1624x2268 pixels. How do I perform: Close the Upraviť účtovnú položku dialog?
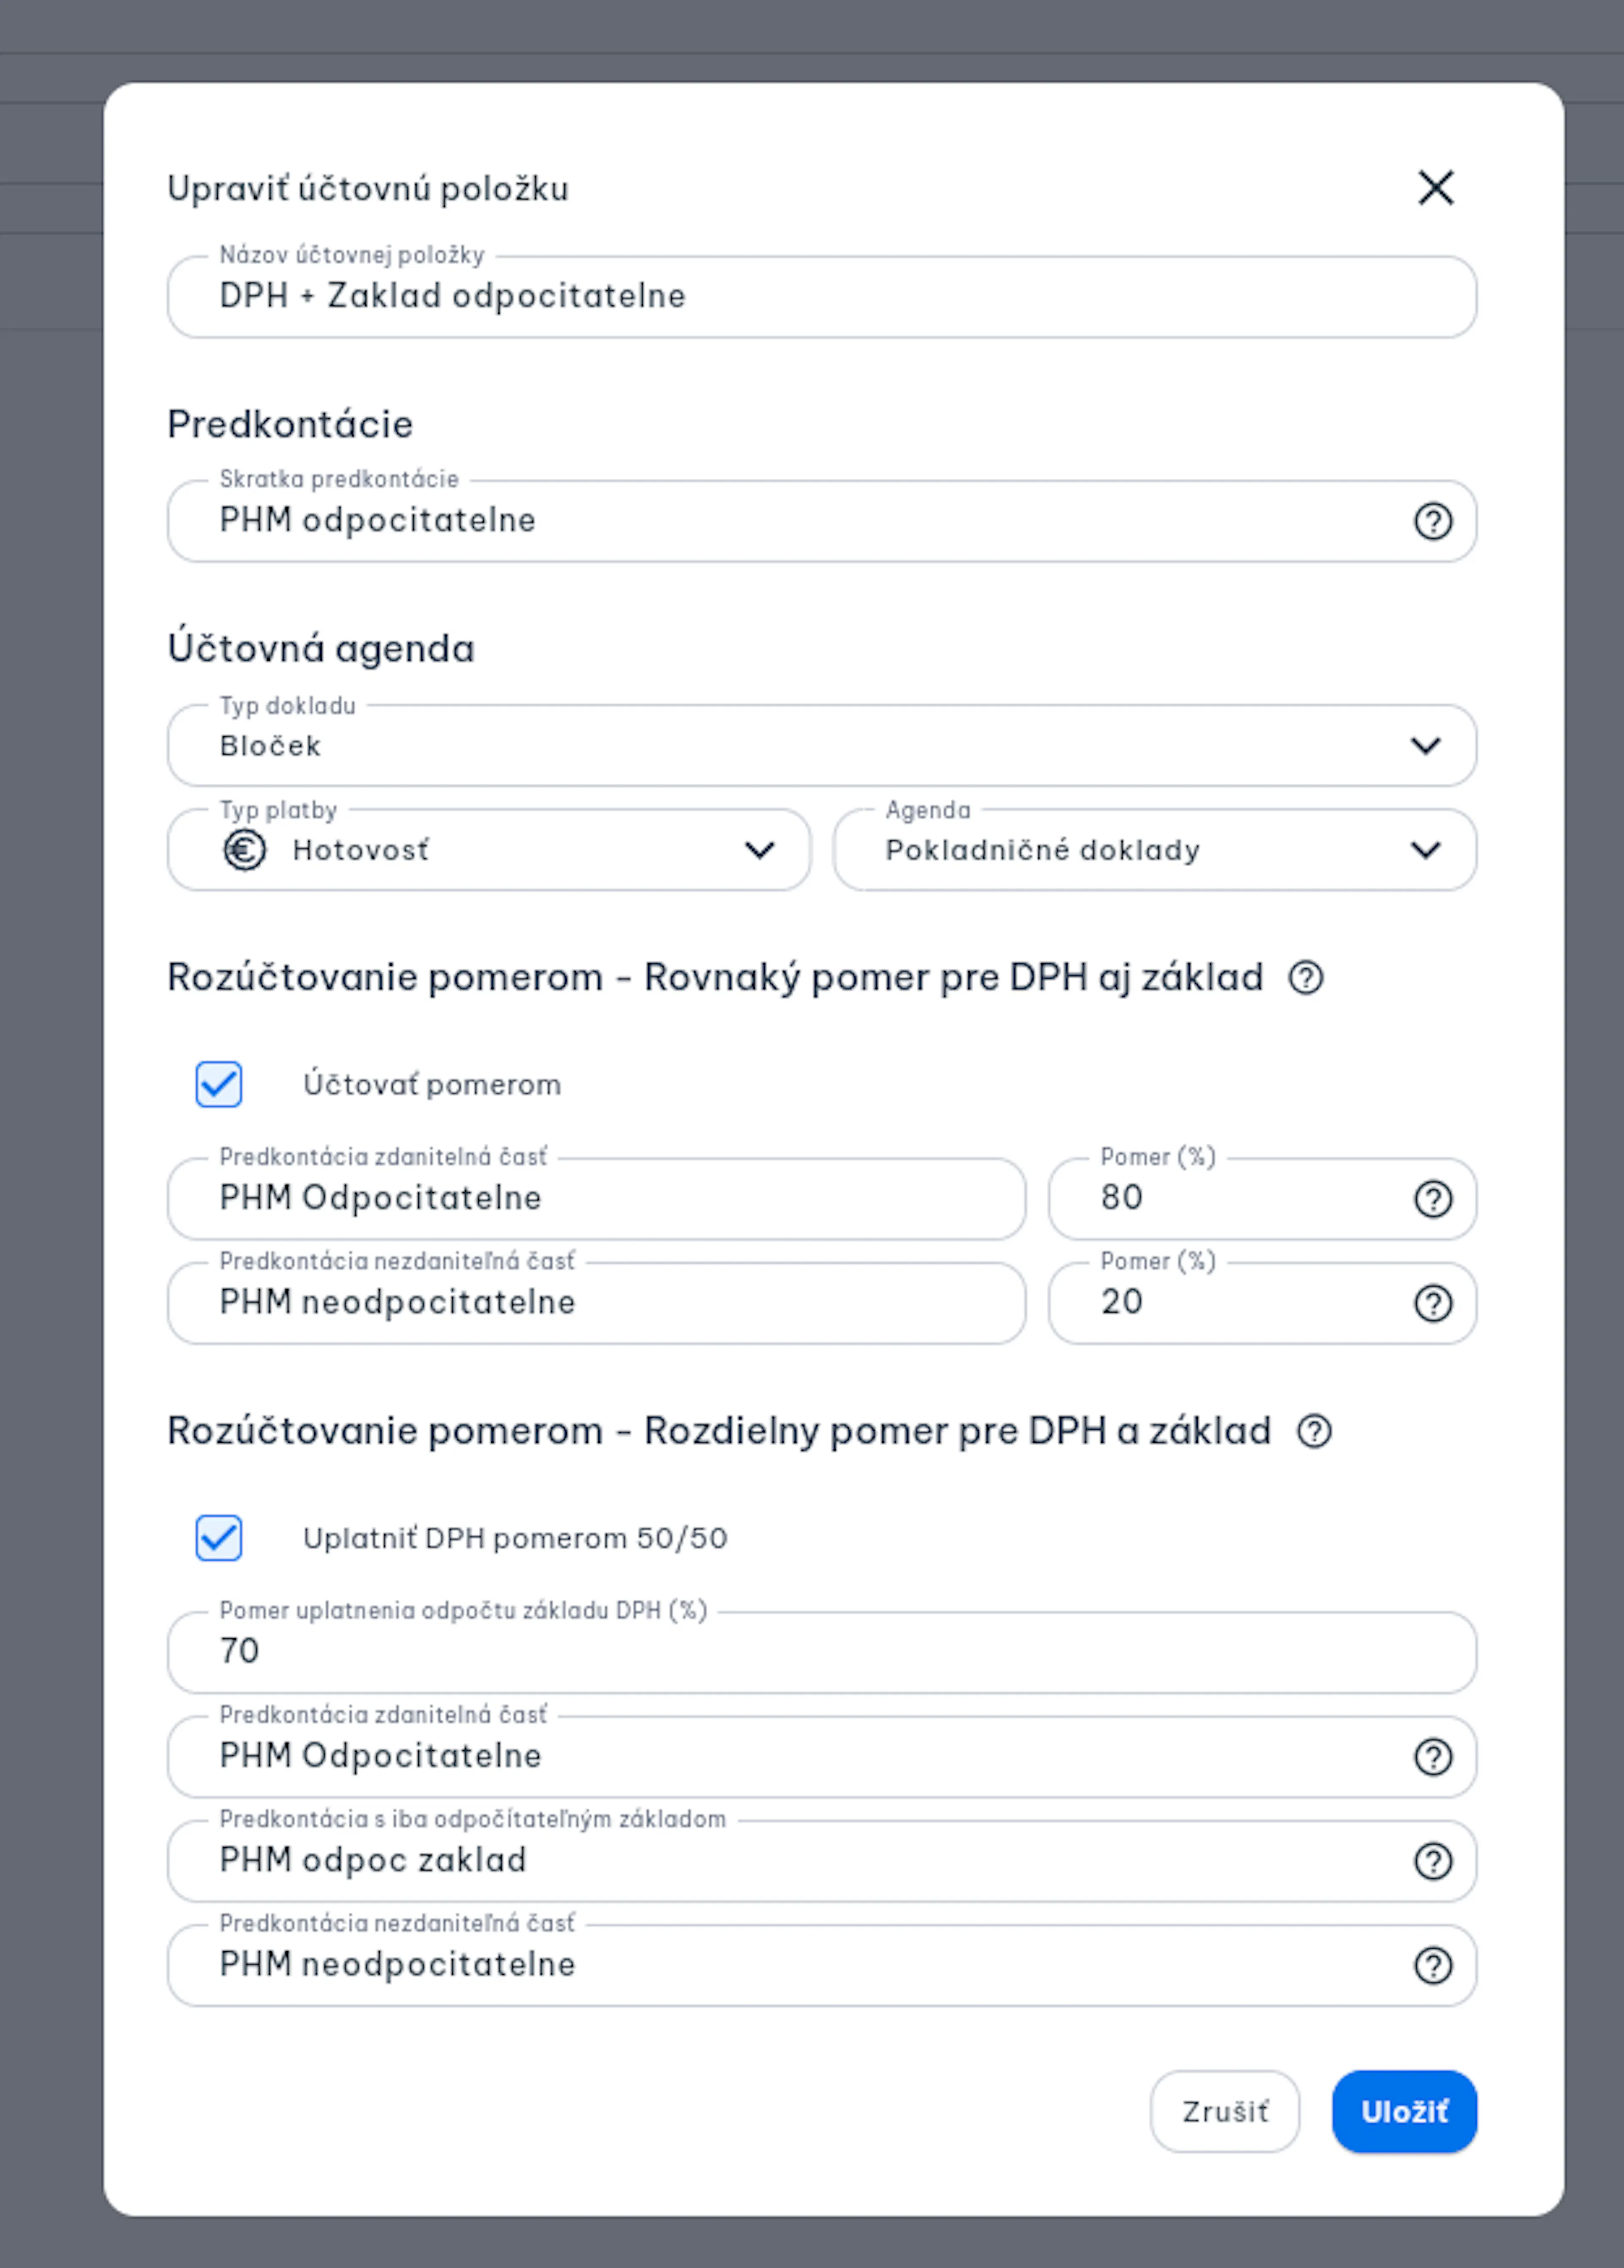pyautogui.click(x=1435, y=187)
